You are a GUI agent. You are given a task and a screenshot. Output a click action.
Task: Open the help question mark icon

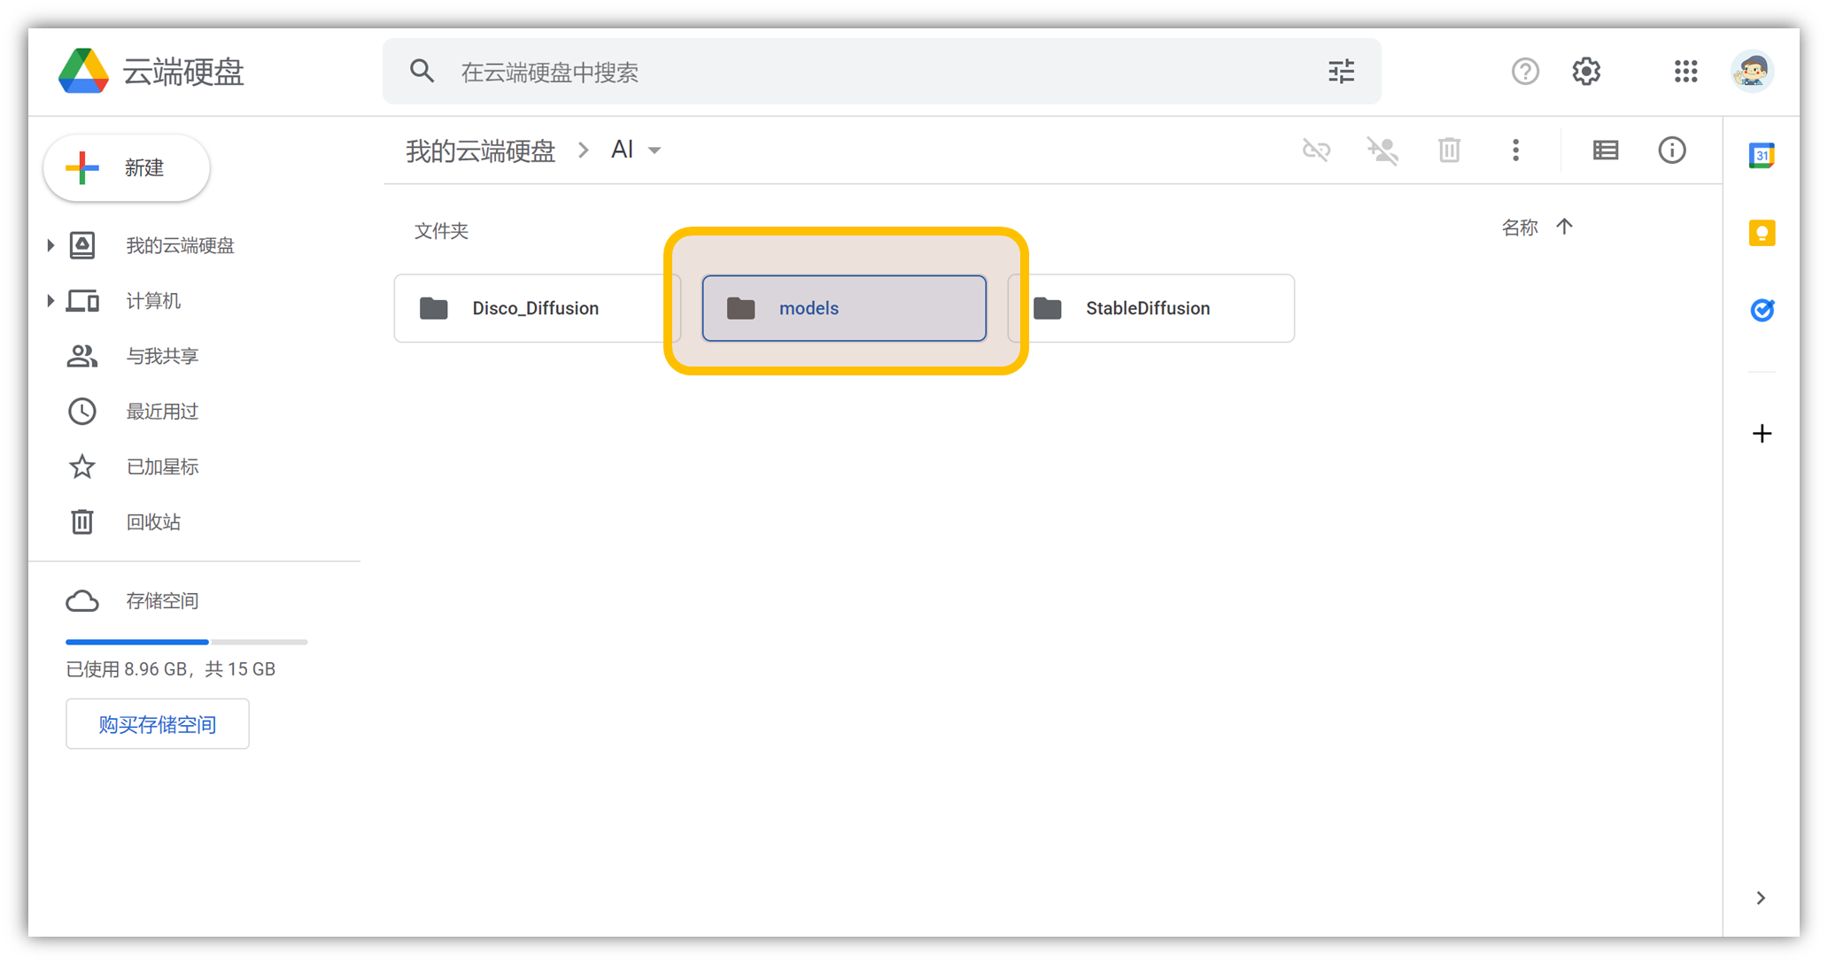(1524, 71)
